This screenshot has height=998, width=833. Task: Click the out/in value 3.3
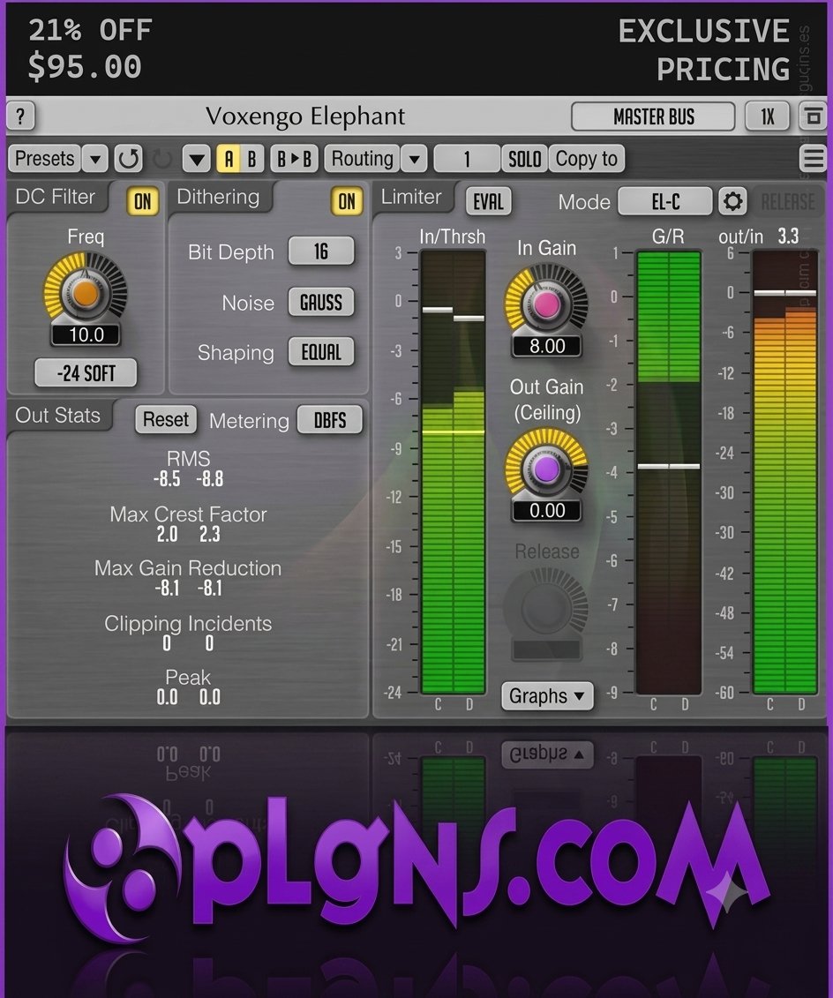tap(788, 236)
